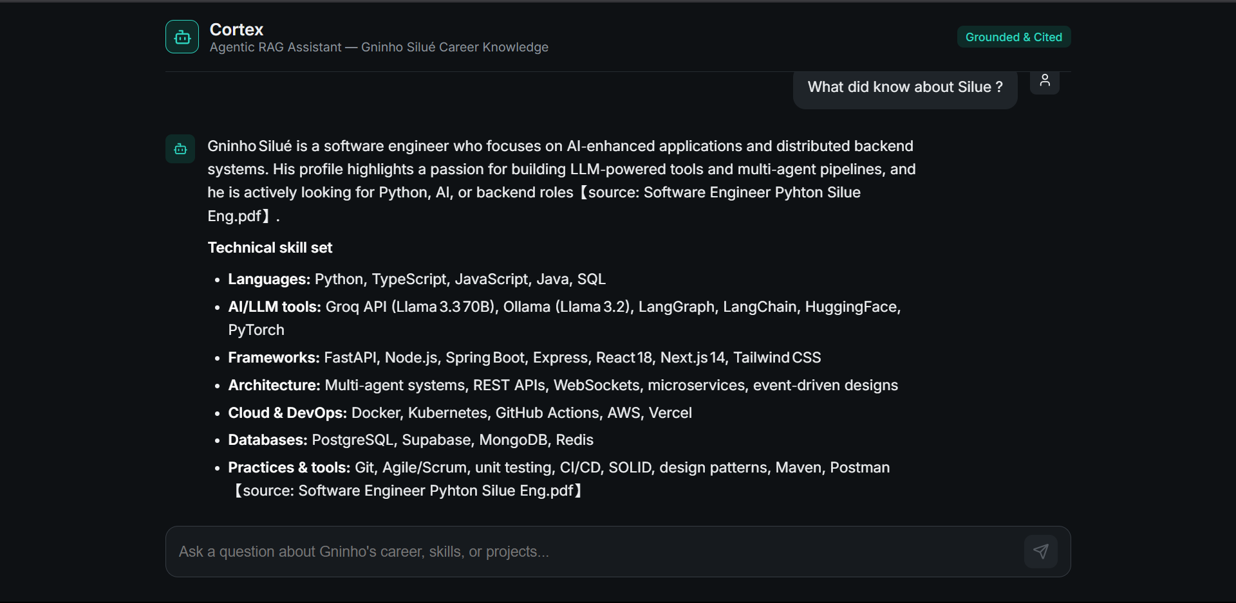This screenshot has height=603, width=1236.
Task: Click the word PyTorch in the AI tools bullet
Action: point(256,330)
